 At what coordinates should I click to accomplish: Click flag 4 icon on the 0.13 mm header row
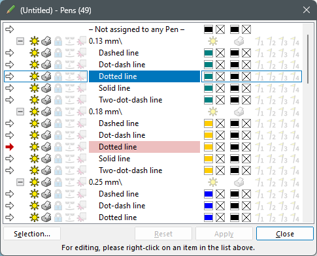(x=295, y=41)
